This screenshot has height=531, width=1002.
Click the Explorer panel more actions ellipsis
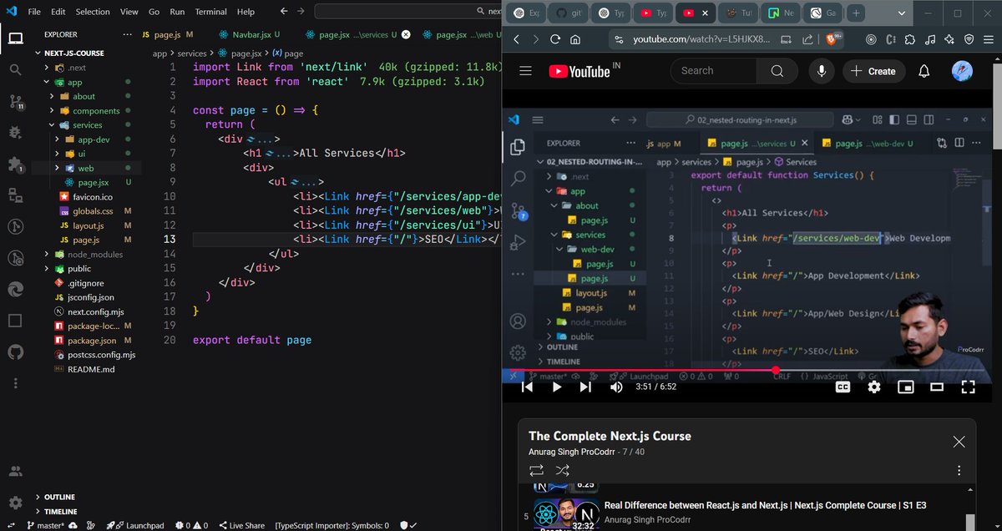(126, 35)
